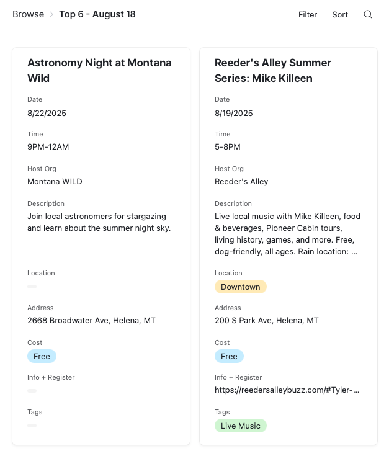Click the Downtown location tag
389x451 pixels.
241,287
